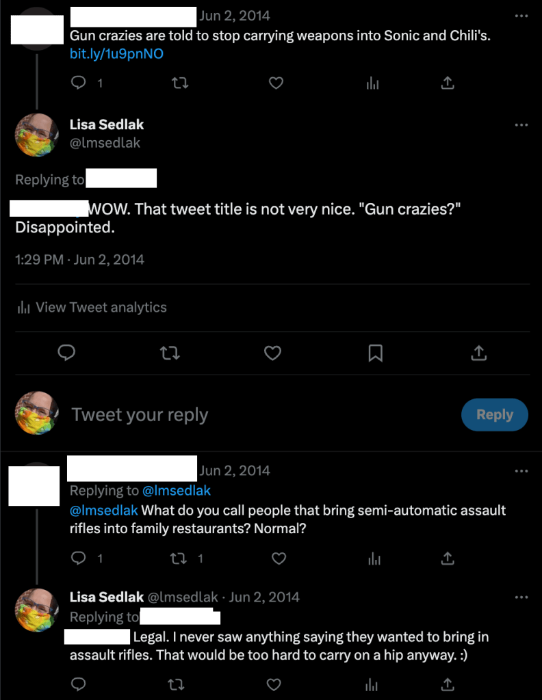The width and height of the screenshot is (542, 700).
Task: Open the bit.ly/1u9pnNO link
Action: click(116, 53)
